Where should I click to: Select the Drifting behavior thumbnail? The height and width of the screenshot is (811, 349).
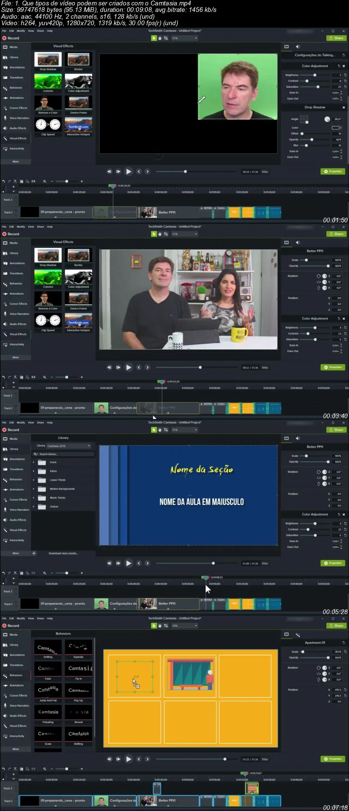click(48, 647)
